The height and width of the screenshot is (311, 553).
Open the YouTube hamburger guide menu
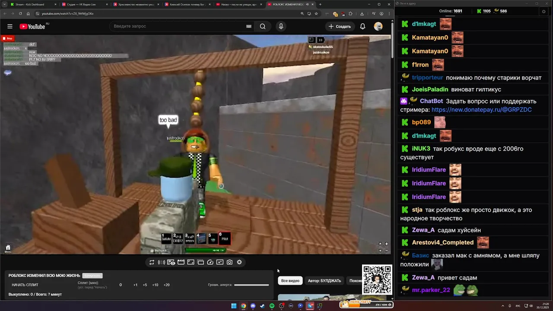coord(10,26)
